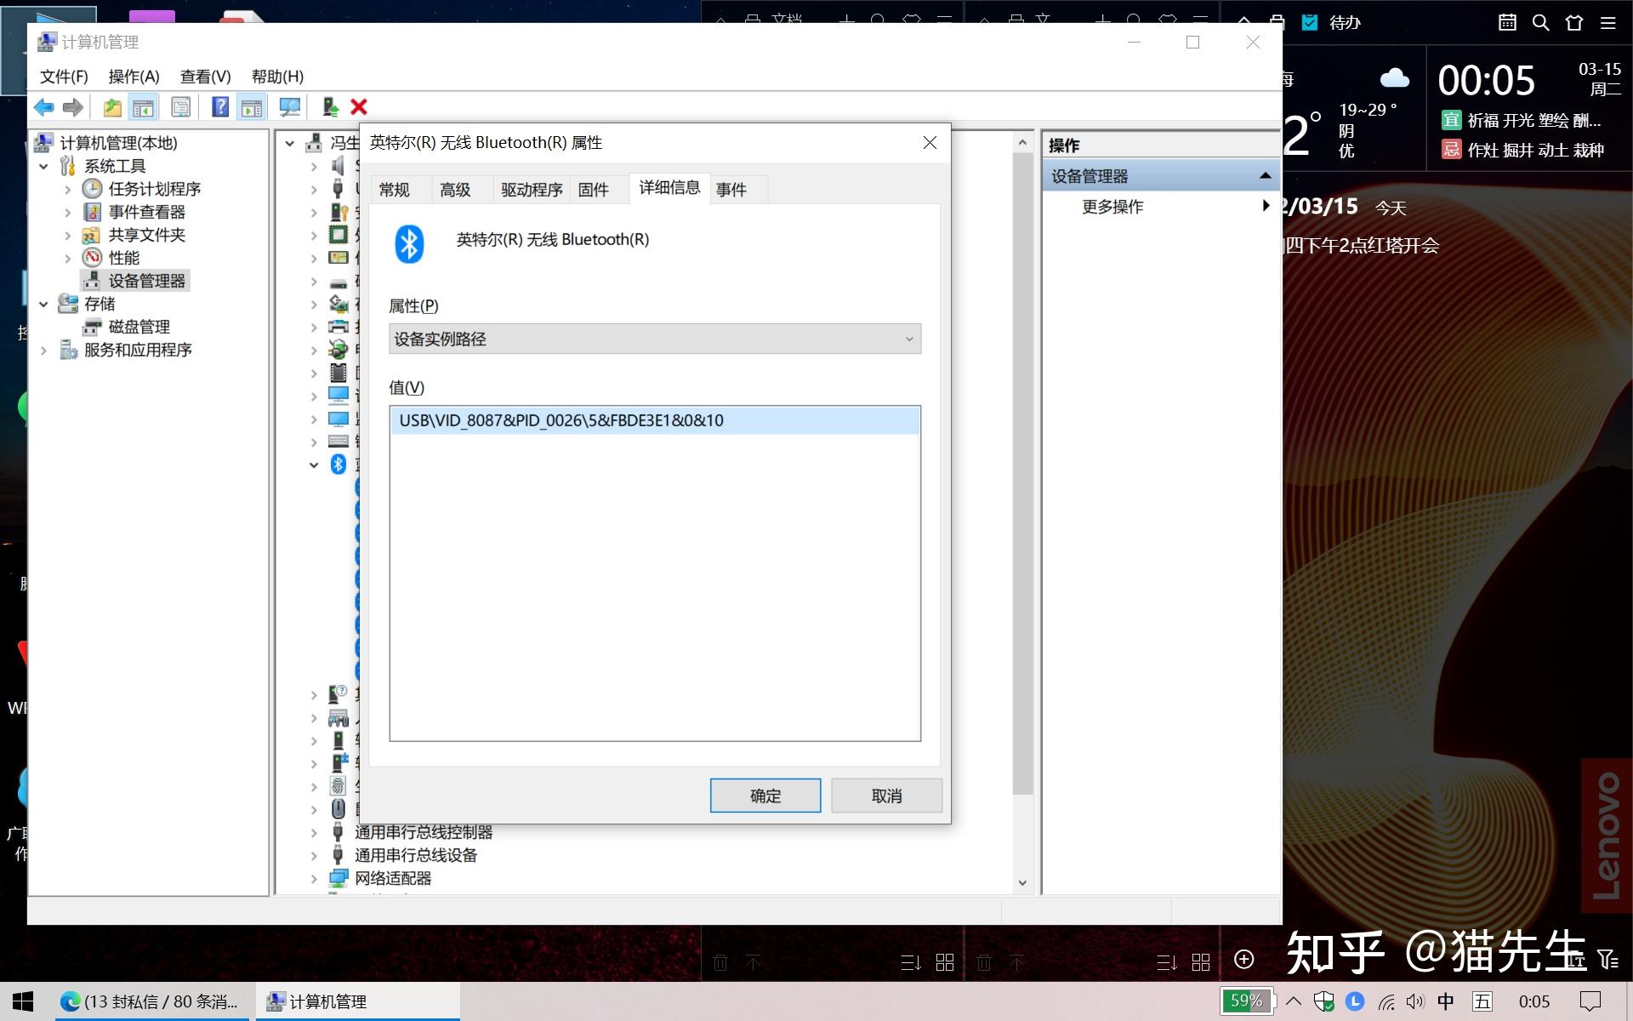1633x1021 pixels.
Task: Click the update driver toolbar icon
Action: (331, 107)
